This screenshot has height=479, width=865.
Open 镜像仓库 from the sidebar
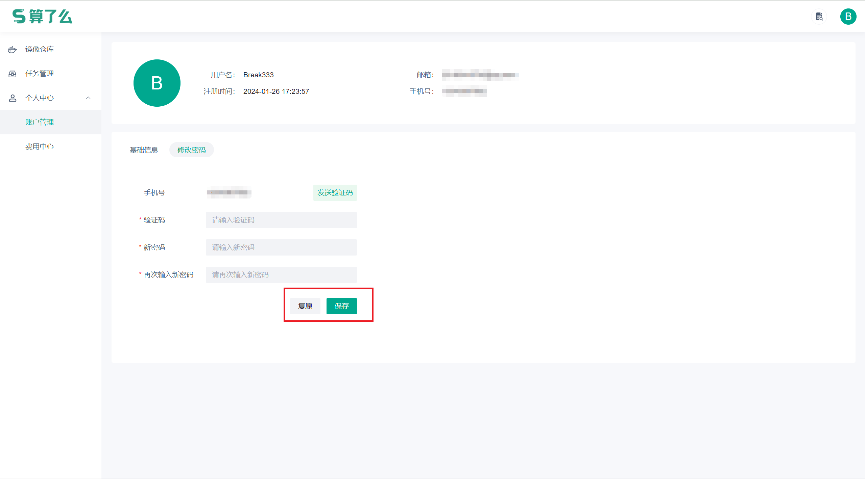39,49
